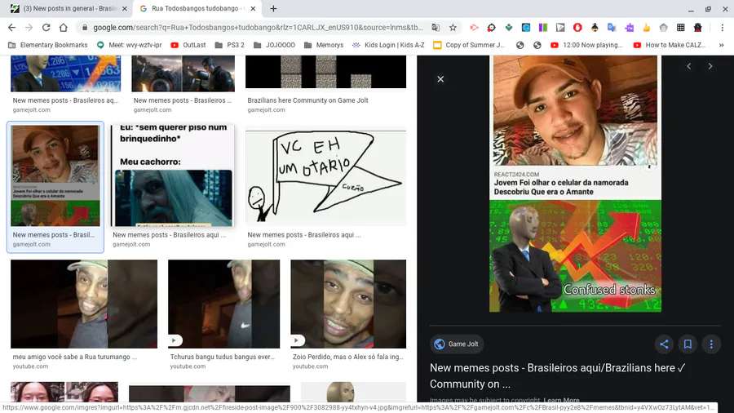
Task: Go back to the previous page
Action: [x=11, y=28]
